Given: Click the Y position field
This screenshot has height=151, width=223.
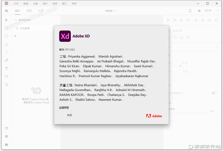Looking at the screenshot, I should pyautogui.click(x=188, y=72).
